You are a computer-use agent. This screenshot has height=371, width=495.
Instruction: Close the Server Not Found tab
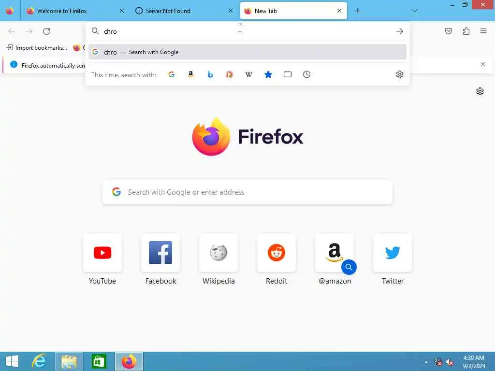[x=231, y=11]
